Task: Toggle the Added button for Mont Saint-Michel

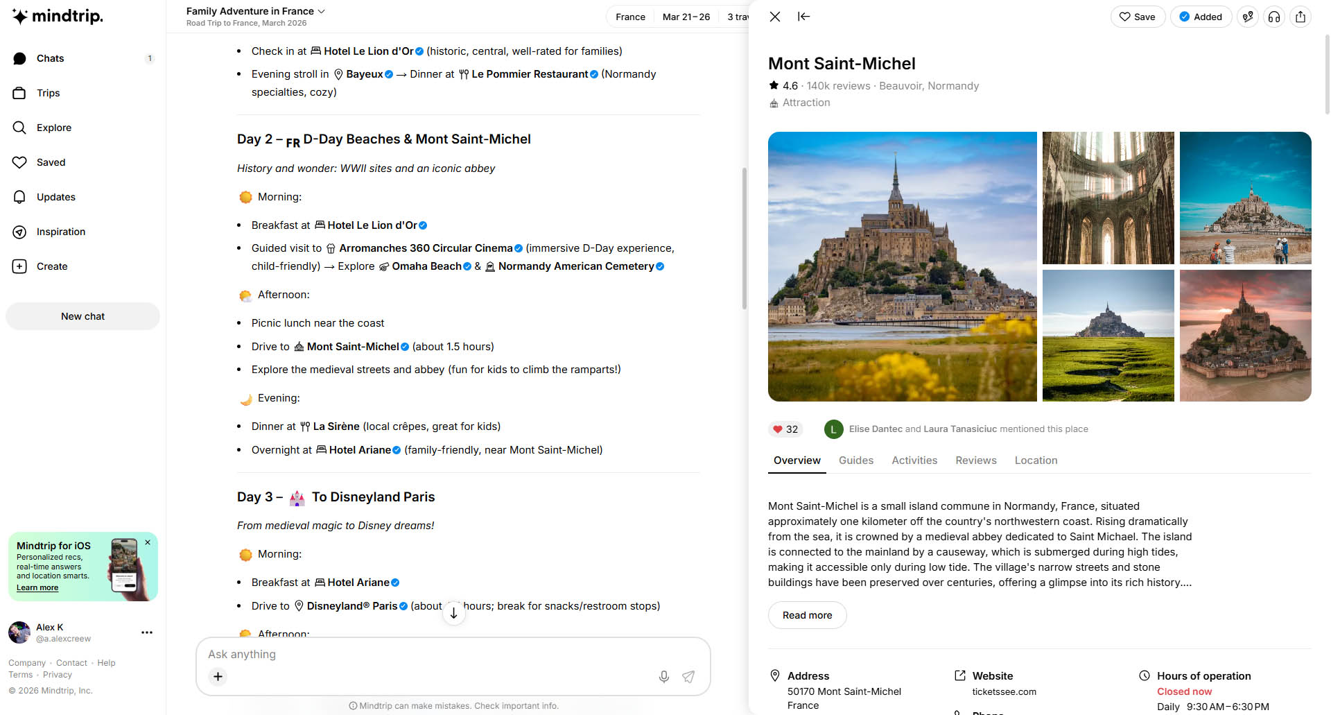Action: [x=1201, y=17]
